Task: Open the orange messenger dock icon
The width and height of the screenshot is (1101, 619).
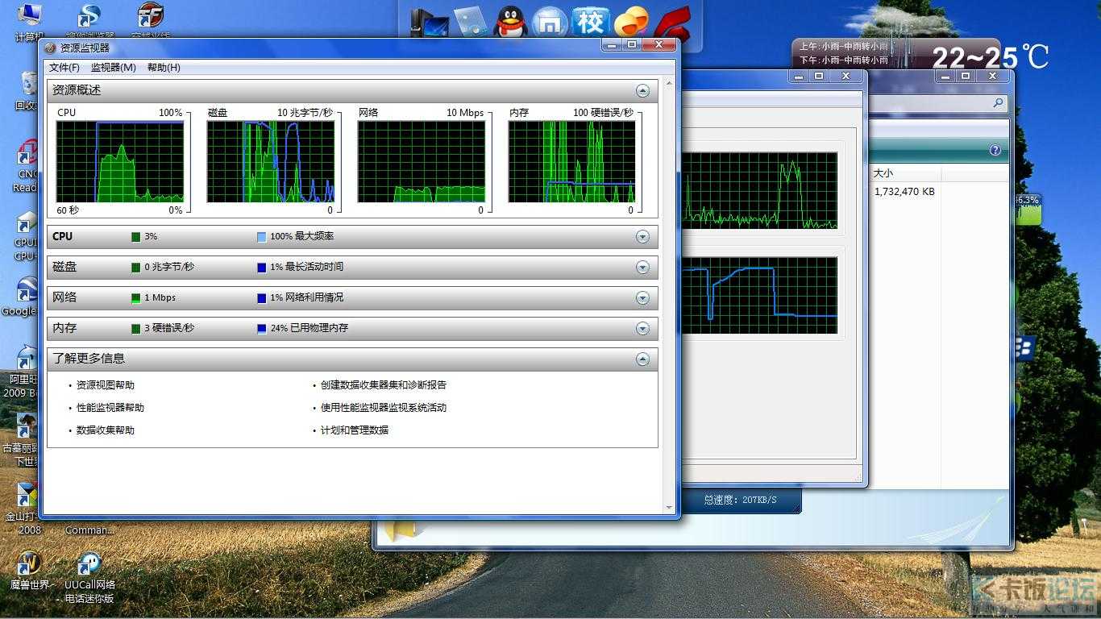Action: point(631,23)
